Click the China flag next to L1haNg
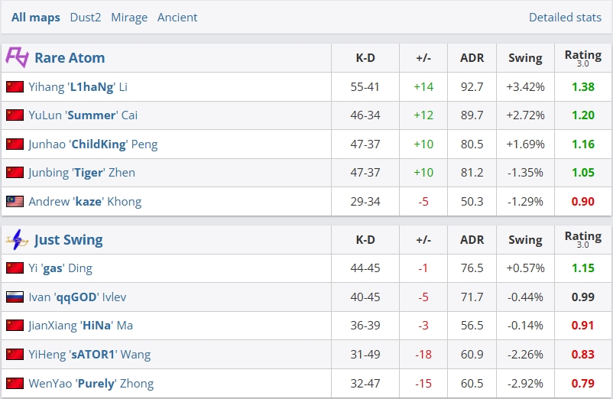 [15, 87]
